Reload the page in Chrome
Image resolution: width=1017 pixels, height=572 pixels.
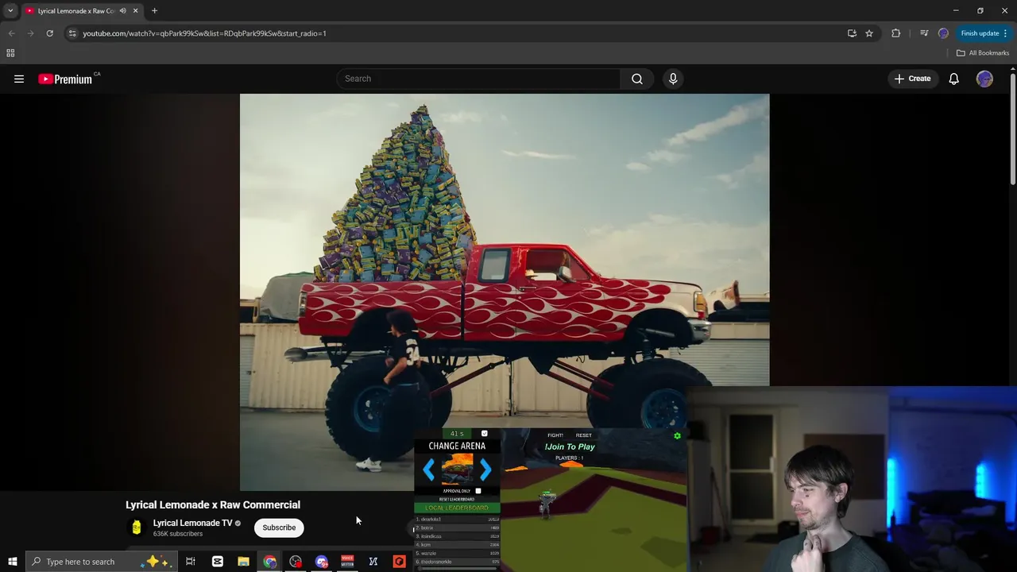49,33
